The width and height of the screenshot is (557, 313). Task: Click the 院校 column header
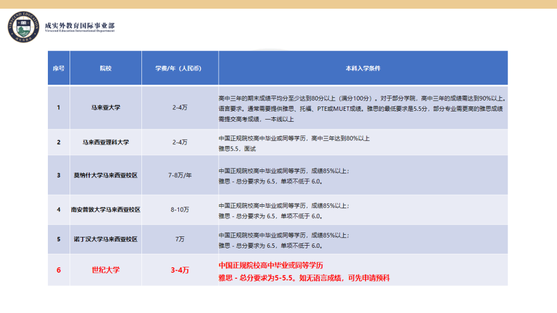[x=106, y=67]
